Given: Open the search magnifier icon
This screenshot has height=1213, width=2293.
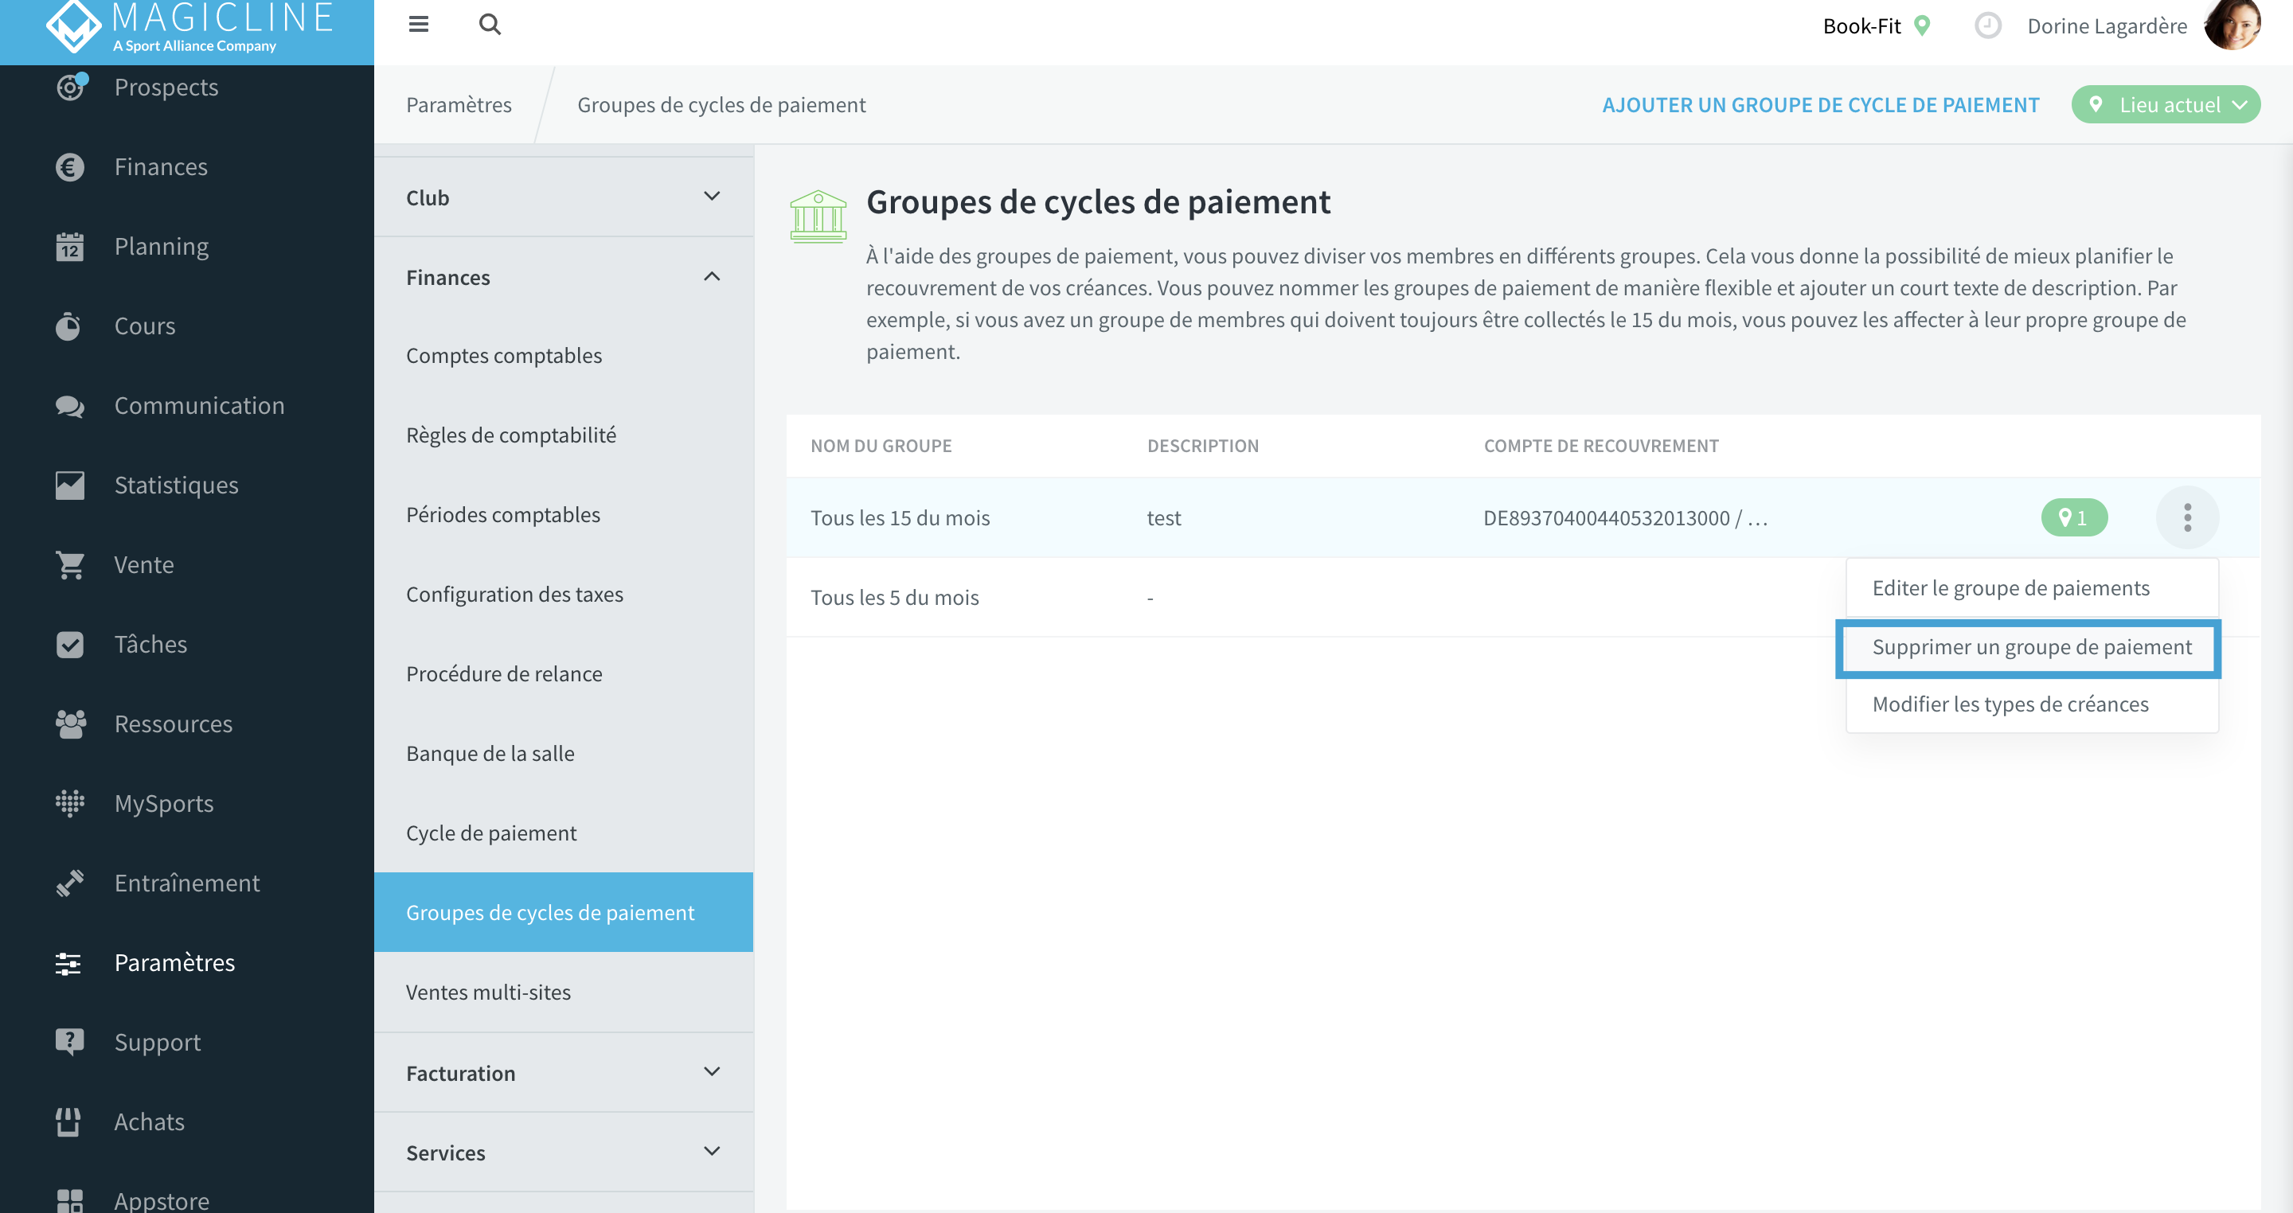Looking at the screenshot, I should pos(490,24).
